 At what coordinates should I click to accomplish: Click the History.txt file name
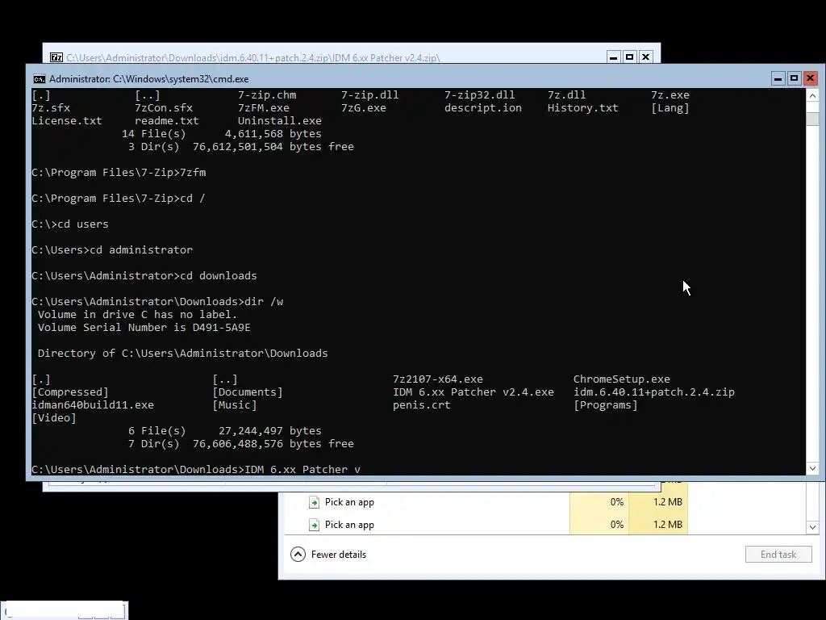tap(582, 108)
